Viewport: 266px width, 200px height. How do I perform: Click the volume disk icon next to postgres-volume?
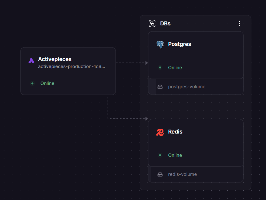(x=160, y=87)
